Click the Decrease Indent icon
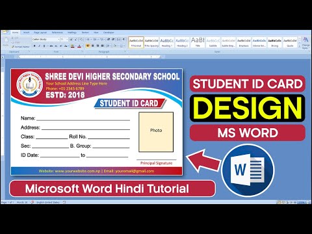Image resolution: width=312 pixels, height=234 pixels. pos(109,40)
